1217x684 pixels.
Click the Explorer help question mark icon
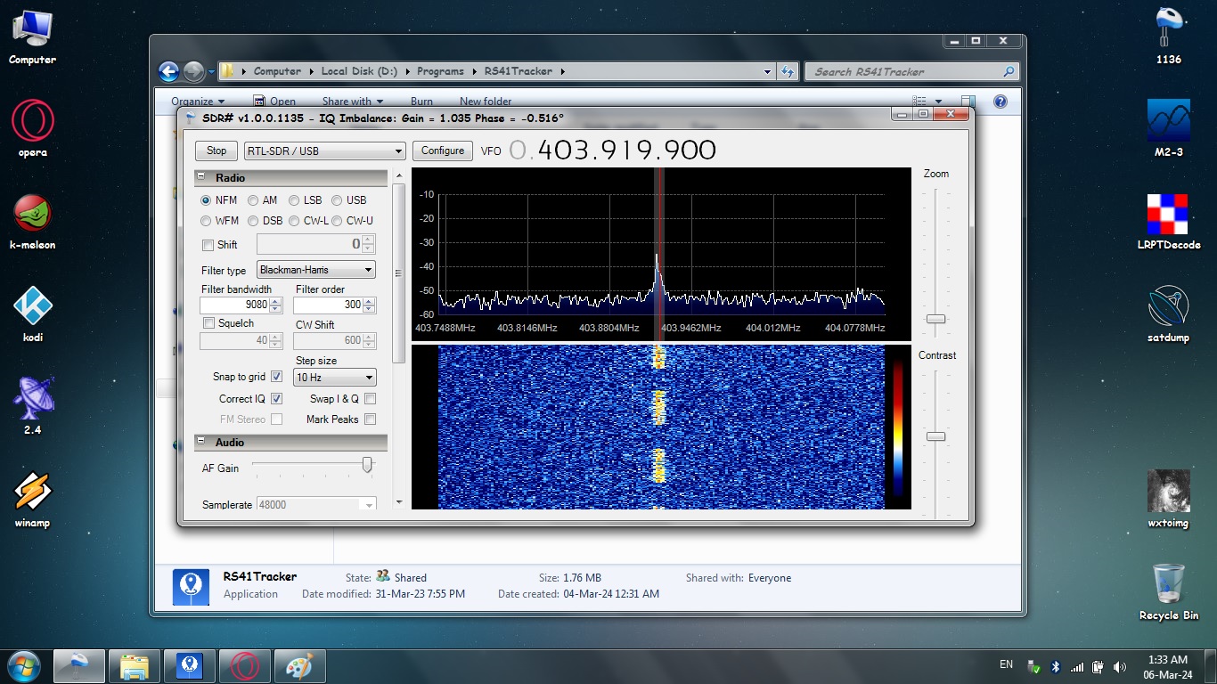click(1000, 102)
